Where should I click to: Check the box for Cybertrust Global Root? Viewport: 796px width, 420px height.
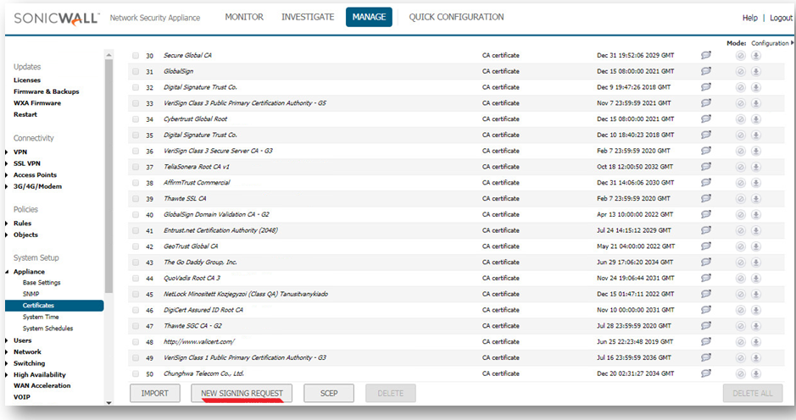tap(136, 119)
